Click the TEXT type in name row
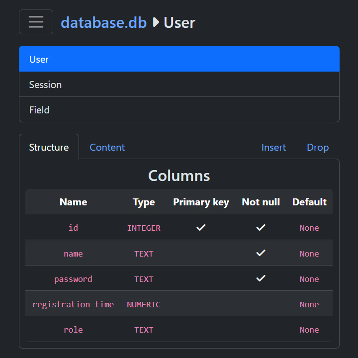The image size is (358, 358). [144, 254]
